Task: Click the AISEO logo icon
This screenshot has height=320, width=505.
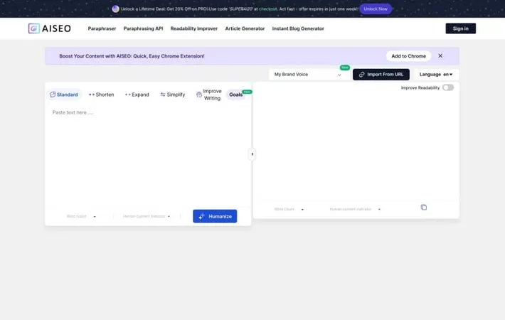Action: click(x=34, y=28)
